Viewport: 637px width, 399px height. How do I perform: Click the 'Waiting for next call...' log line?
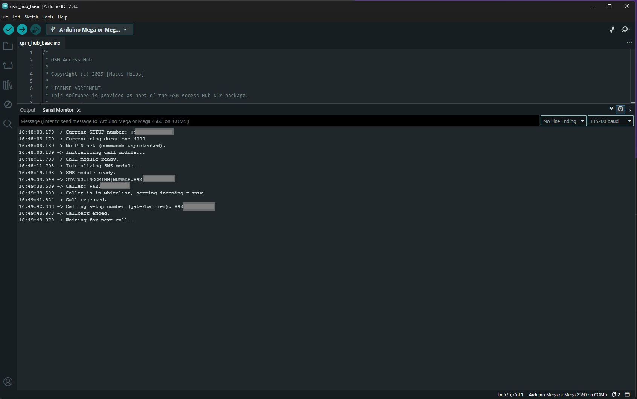pos(78,220)
